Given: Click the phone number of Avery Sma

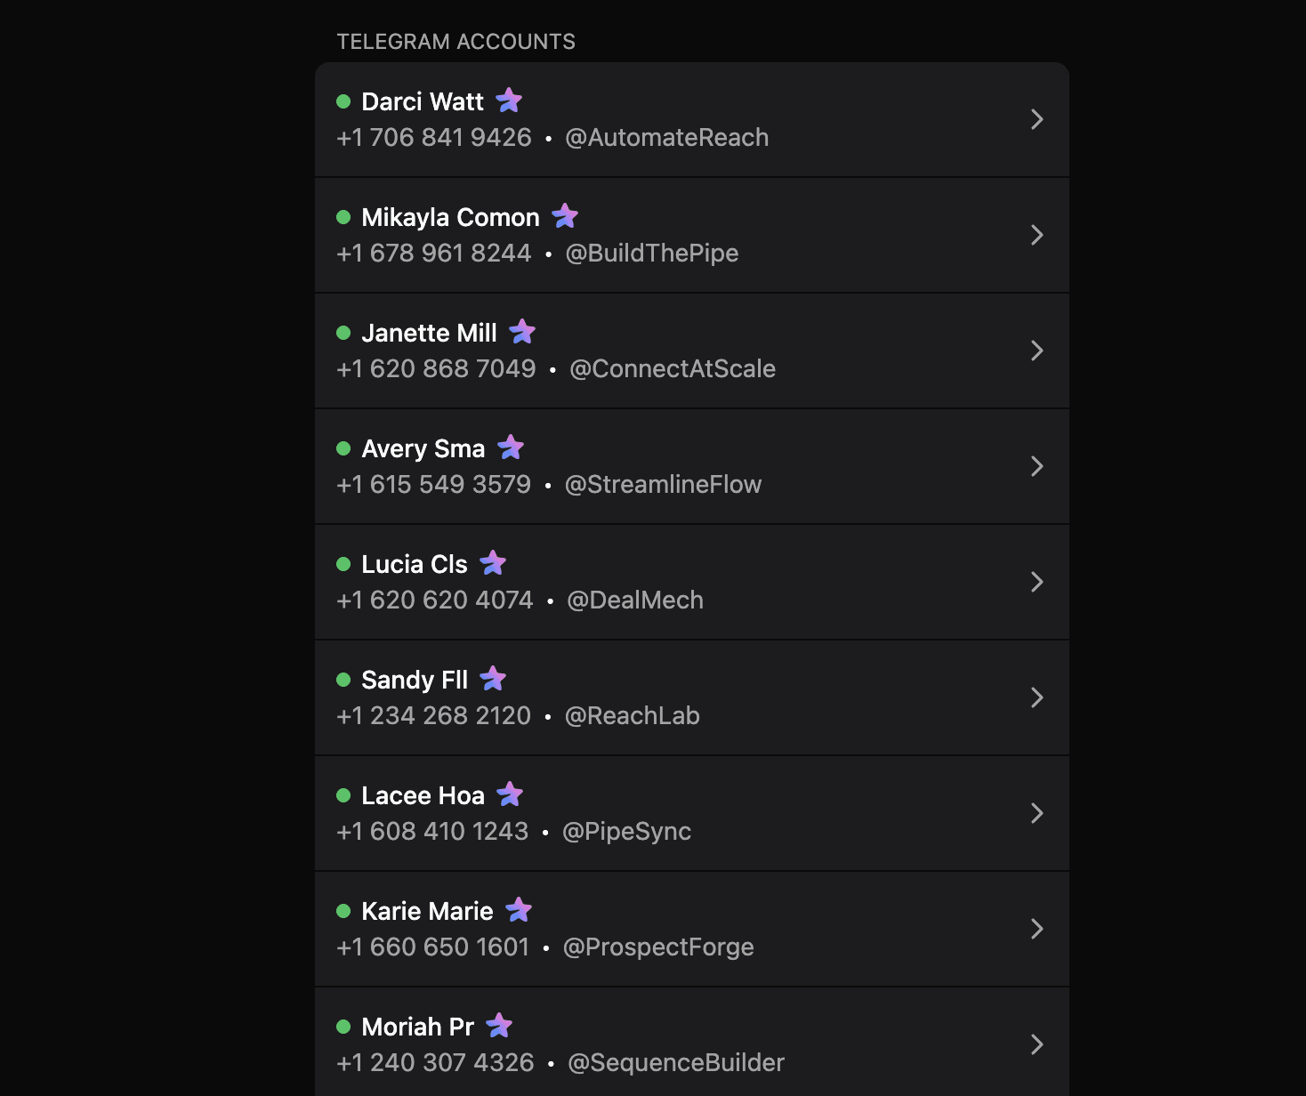Looking at the screenshot, I should click(x=434, y=484).
